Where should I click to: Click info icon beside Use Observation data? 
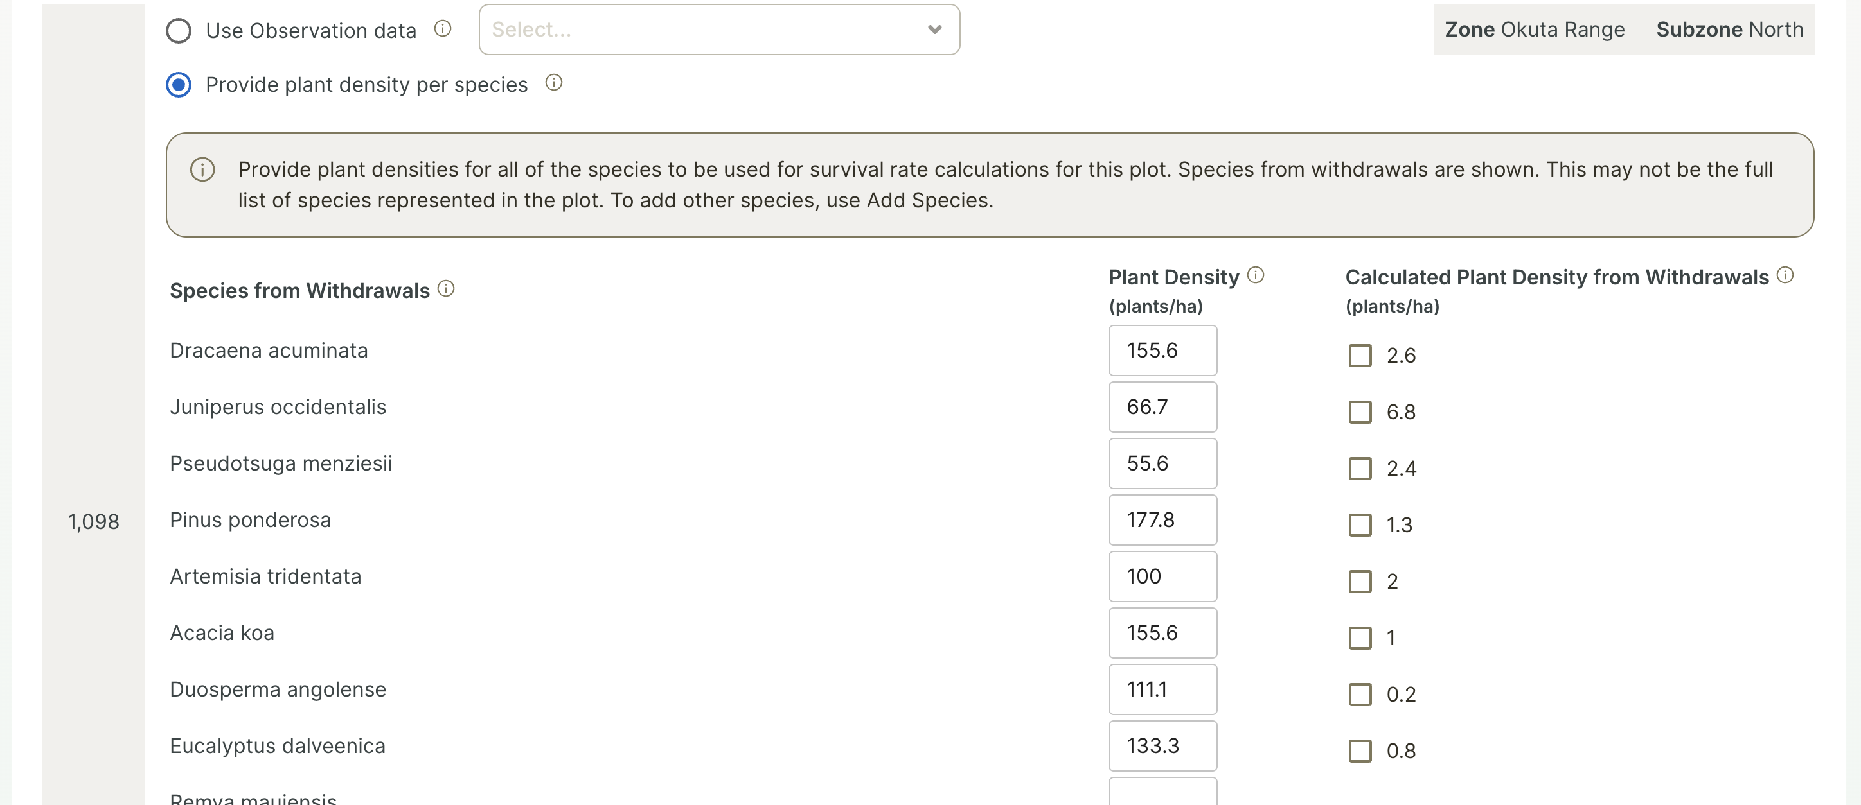pos(443,29)
